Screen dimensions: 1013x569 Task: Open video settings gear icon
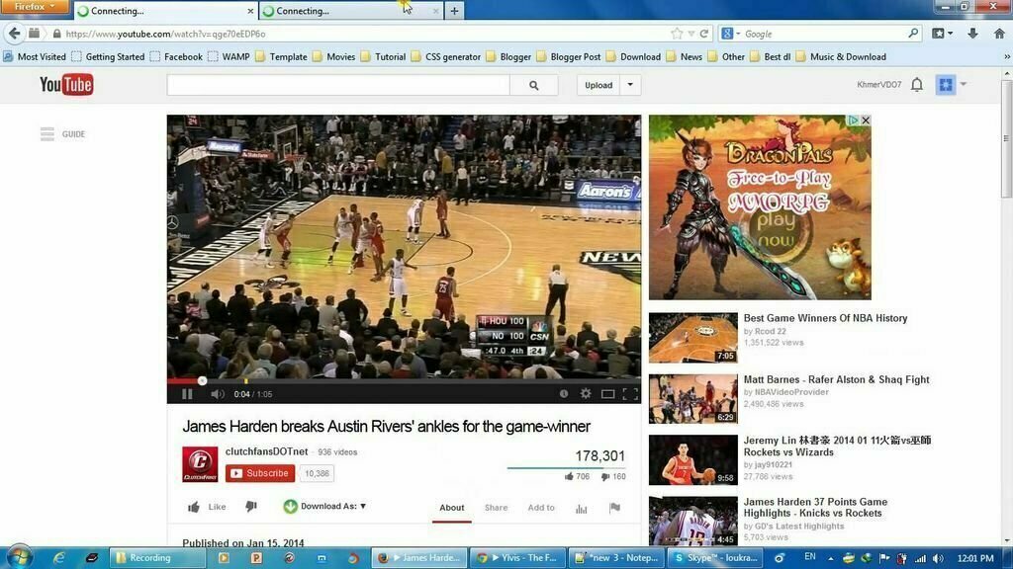click(586, 393)
